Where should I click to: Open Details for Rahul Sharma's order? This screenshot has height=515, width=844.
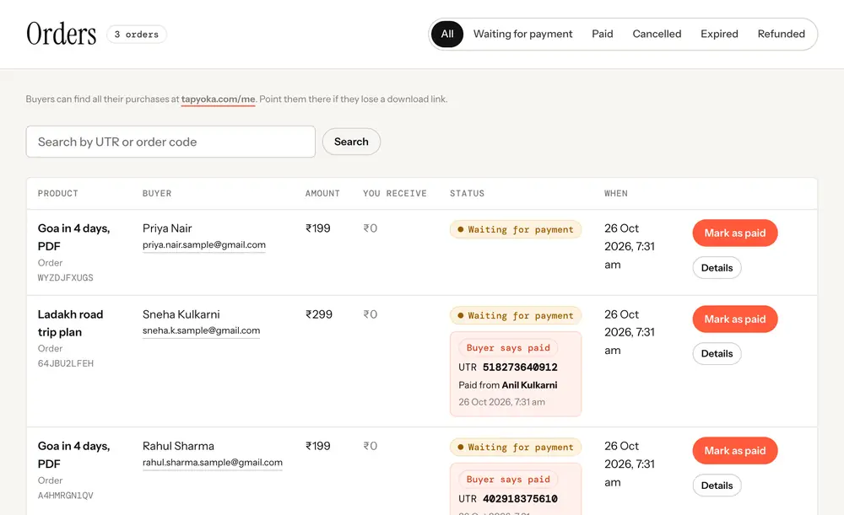717,485
